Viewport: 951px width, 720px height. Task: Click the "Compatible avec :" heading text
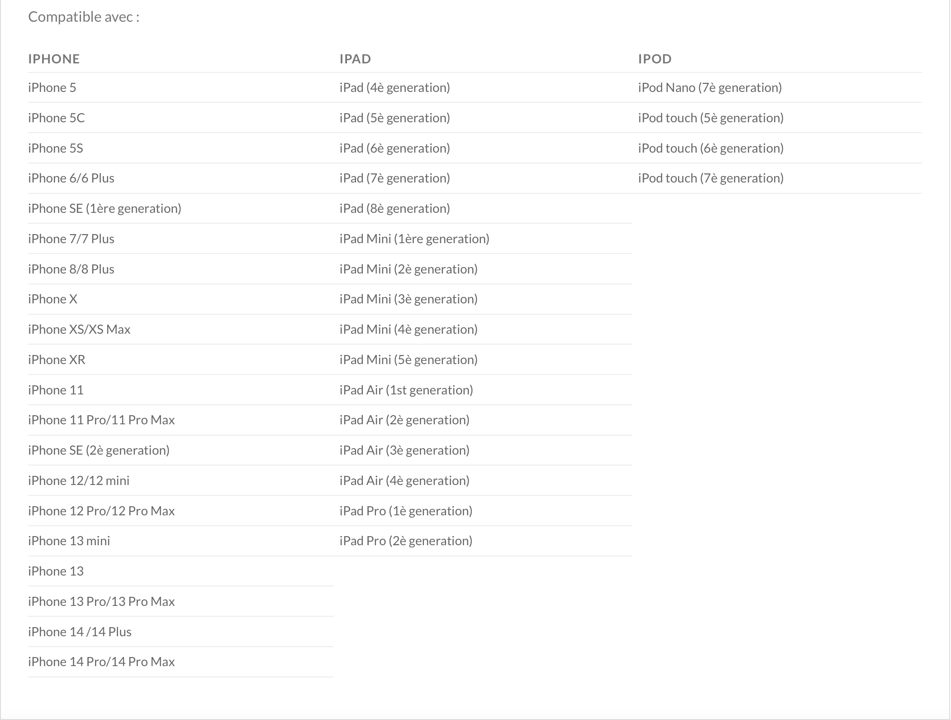click(x=84, y=17)
